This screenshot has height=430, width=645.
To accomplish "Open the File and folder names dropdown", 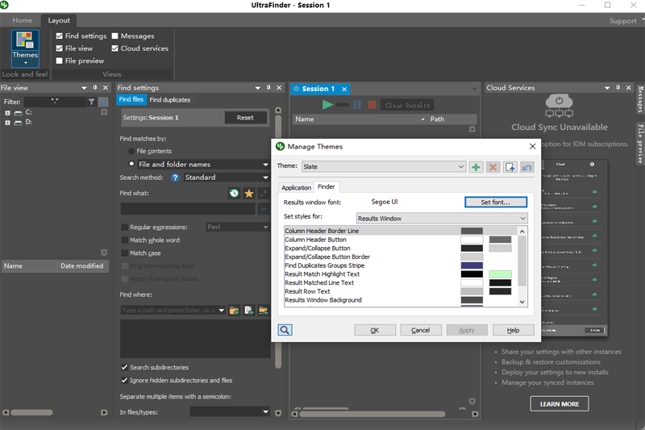I will tap(203, 165).
